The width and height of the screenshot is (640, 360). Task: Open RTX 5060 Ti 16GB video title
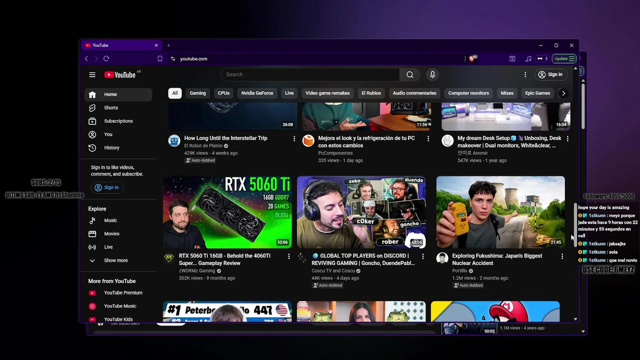click(x=224, y=259)
